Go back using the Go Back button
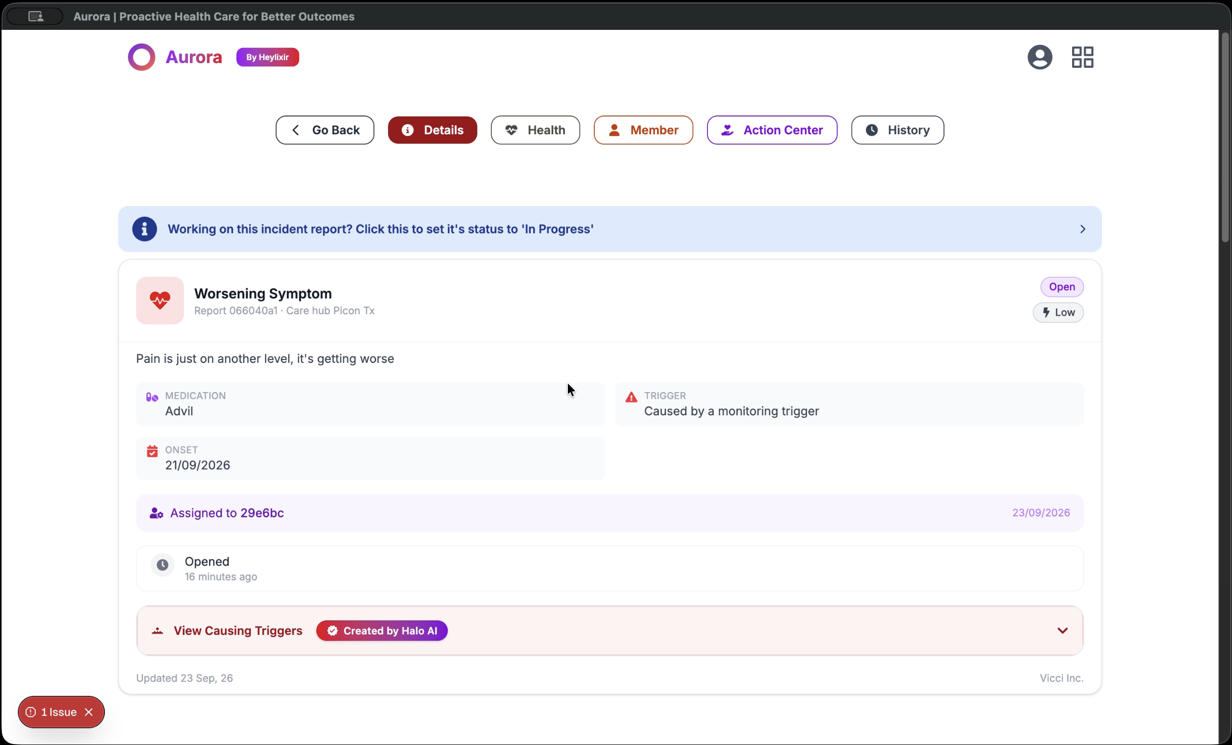Viewport: 1232px width, 745px height. click(325, 130)
